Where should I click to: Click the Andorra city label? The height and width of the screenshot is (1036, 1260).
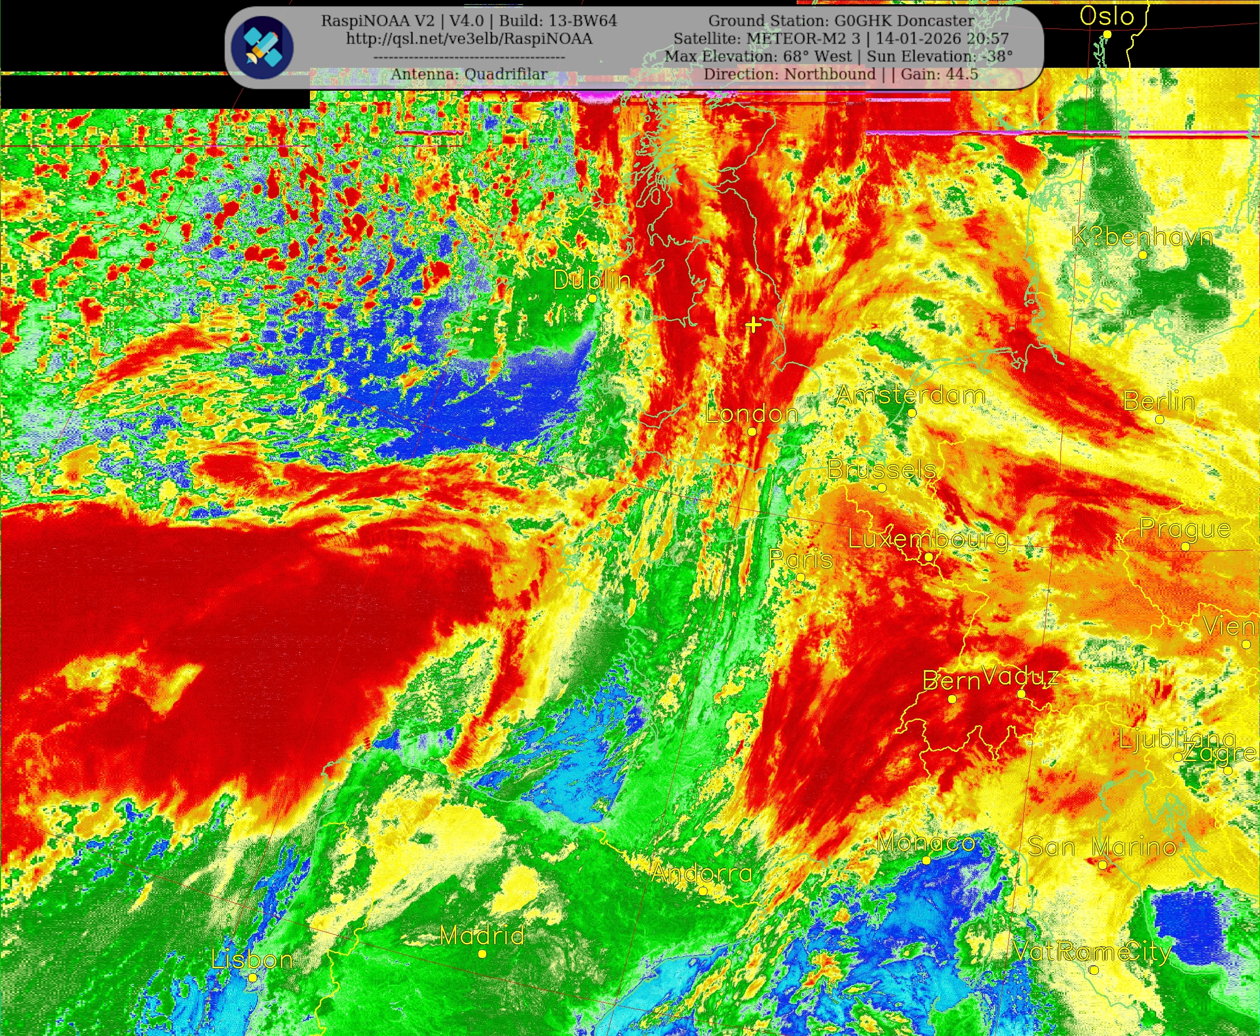coord(702,873)
